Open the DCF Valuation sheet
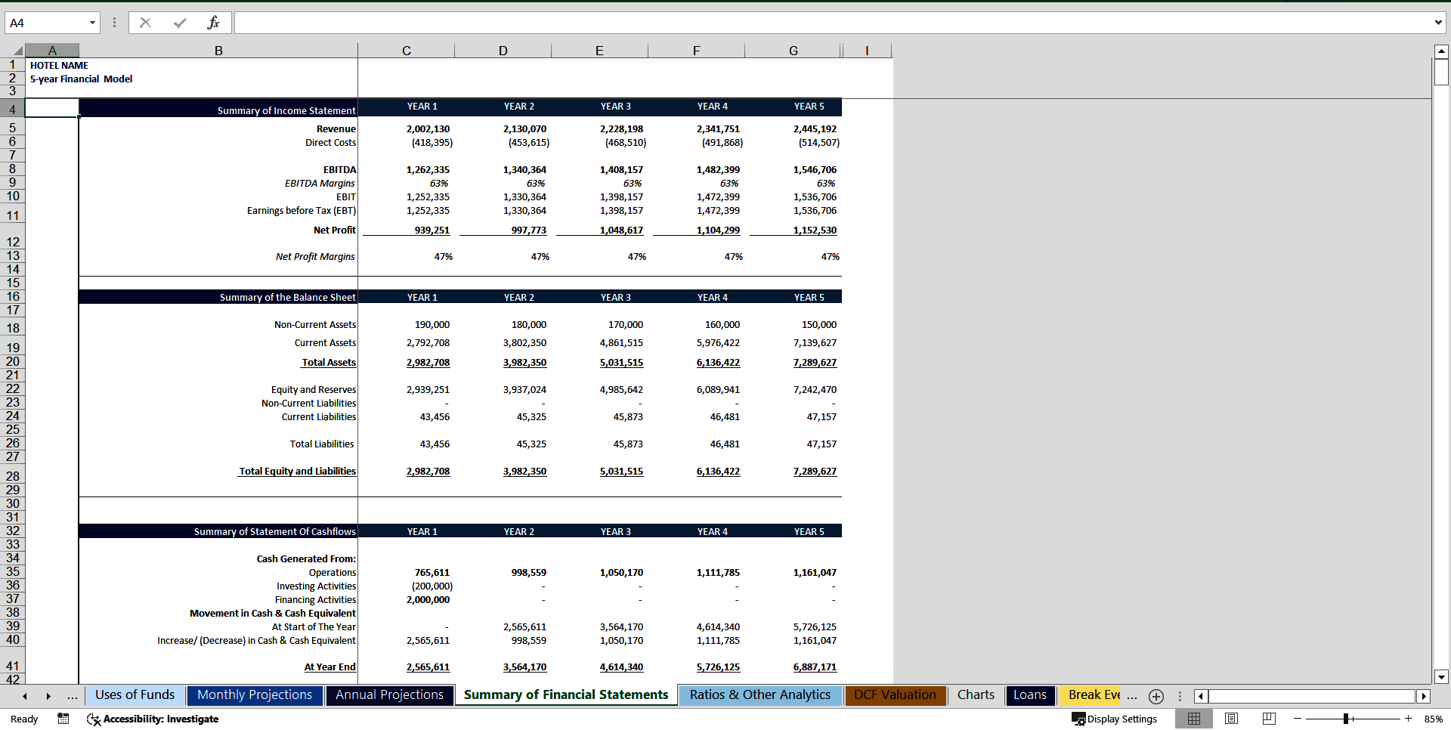 (x=895, y=695)
